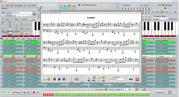Screen dimensions: 179x97
Task: Open the About info dialog
Action: point(23,19)
